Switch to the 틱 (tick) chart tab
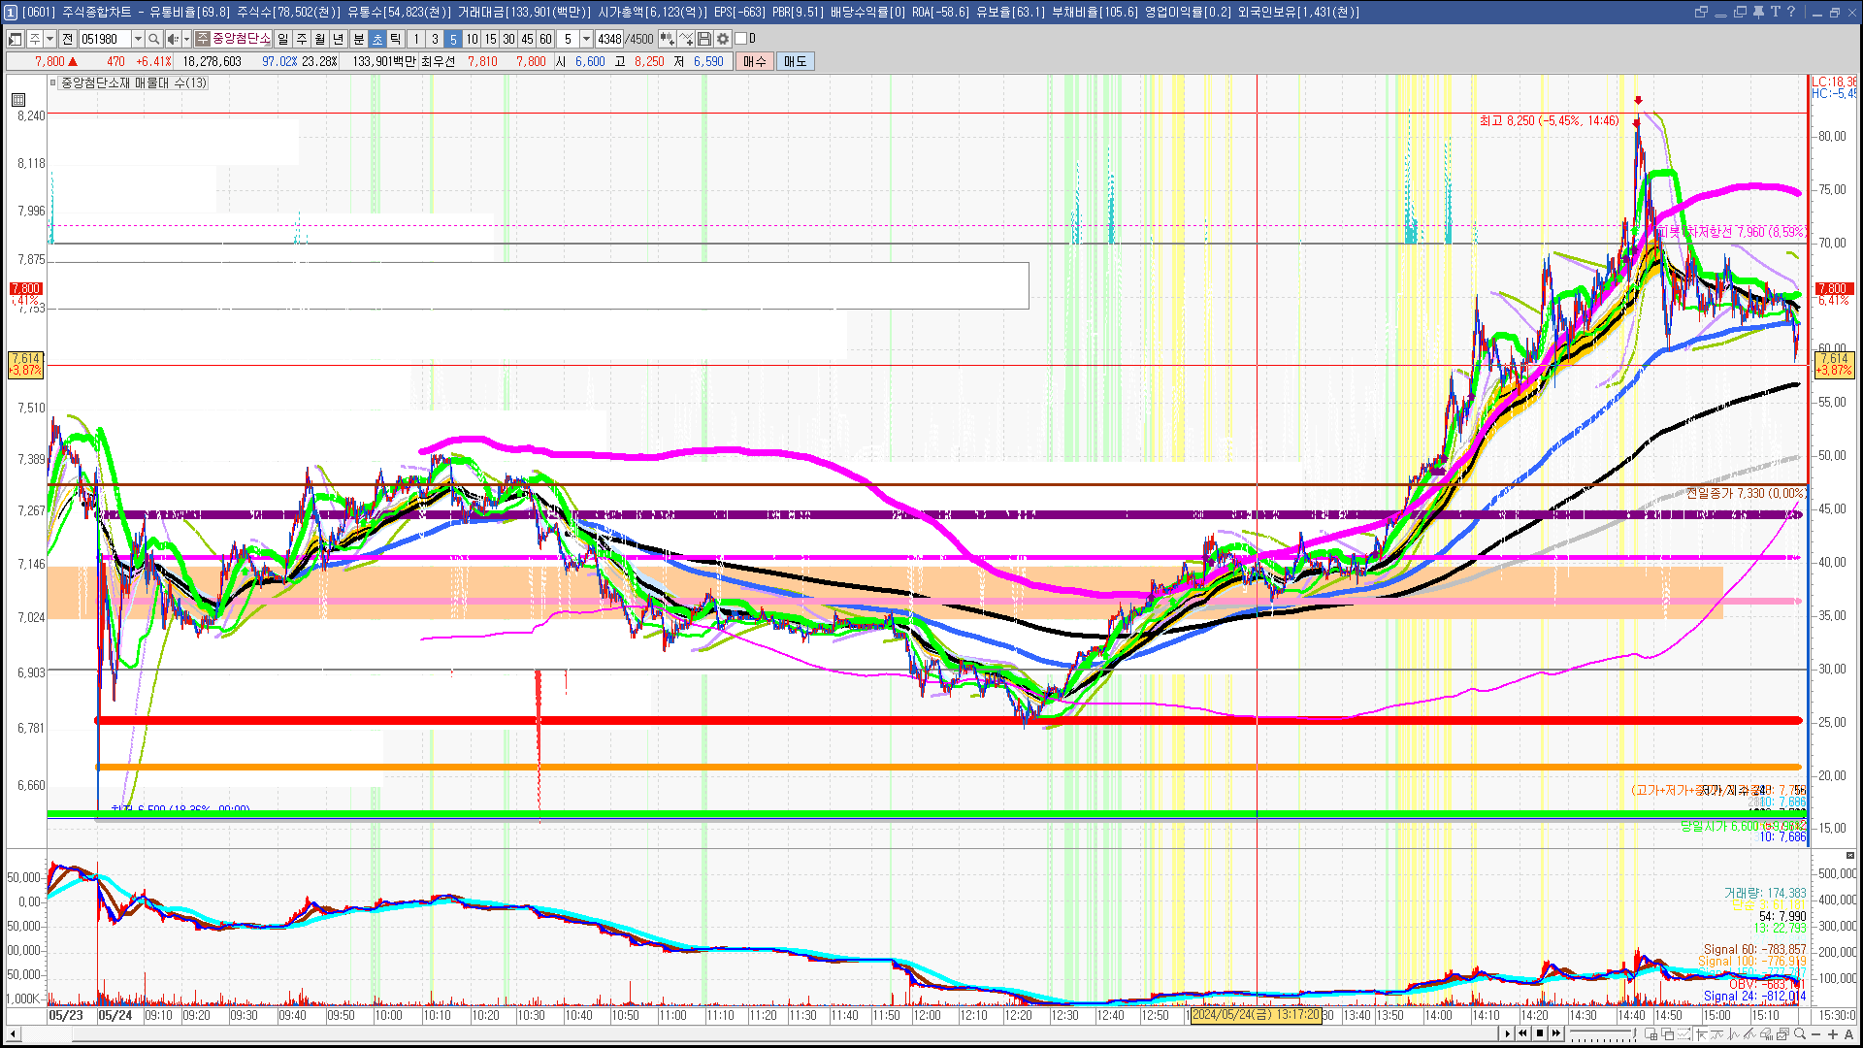The height and width of the screenshot is (1048, 1863). tap(395, 39)
